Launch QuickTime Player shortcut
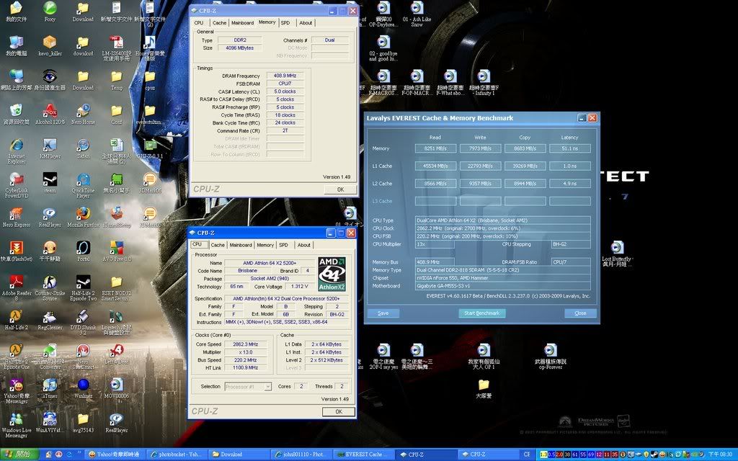This screenshot has width=738, height=461. point(83,185)
